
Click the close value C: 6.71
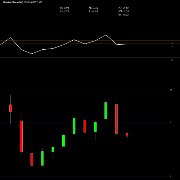(x=64, y=12)
